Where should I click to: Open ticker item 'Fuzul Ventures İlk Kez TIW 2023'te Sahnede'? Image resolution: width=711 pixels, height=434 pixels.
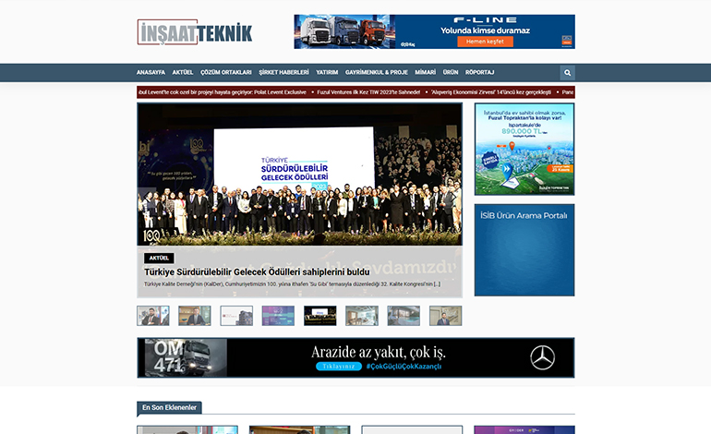click(368, 92)
